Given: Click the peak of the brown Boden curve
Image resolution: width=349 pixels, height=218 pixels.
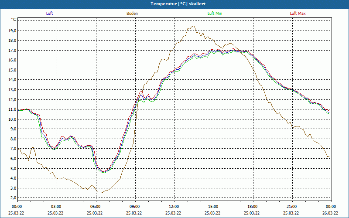Looking at the screenshot, I should click(x=193, y=26).
